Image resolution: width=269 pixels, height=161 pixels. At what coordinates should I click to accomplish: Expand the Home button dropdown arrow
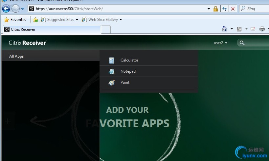pyautogui.click(x=232, y=29)
